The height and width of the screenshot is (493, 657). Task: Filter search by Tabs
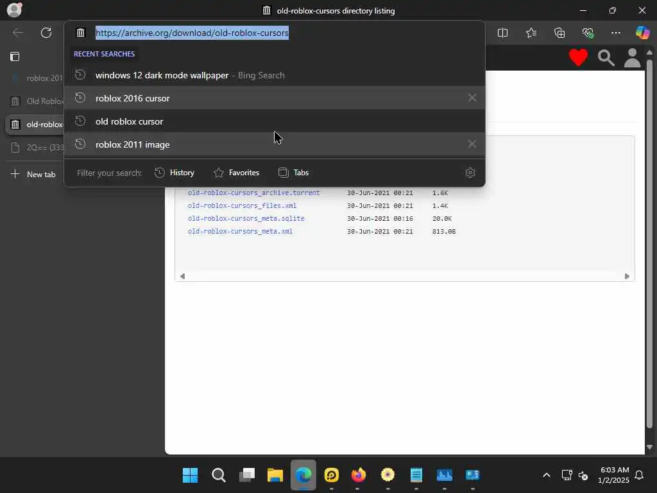click(293, 173)
